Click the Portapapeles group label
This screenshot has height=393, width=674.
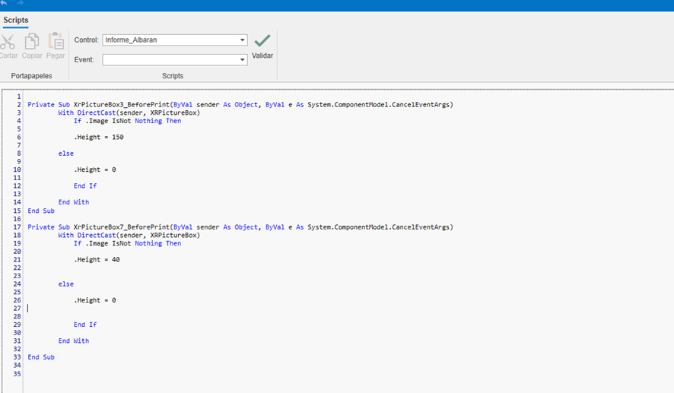(31, 75)
